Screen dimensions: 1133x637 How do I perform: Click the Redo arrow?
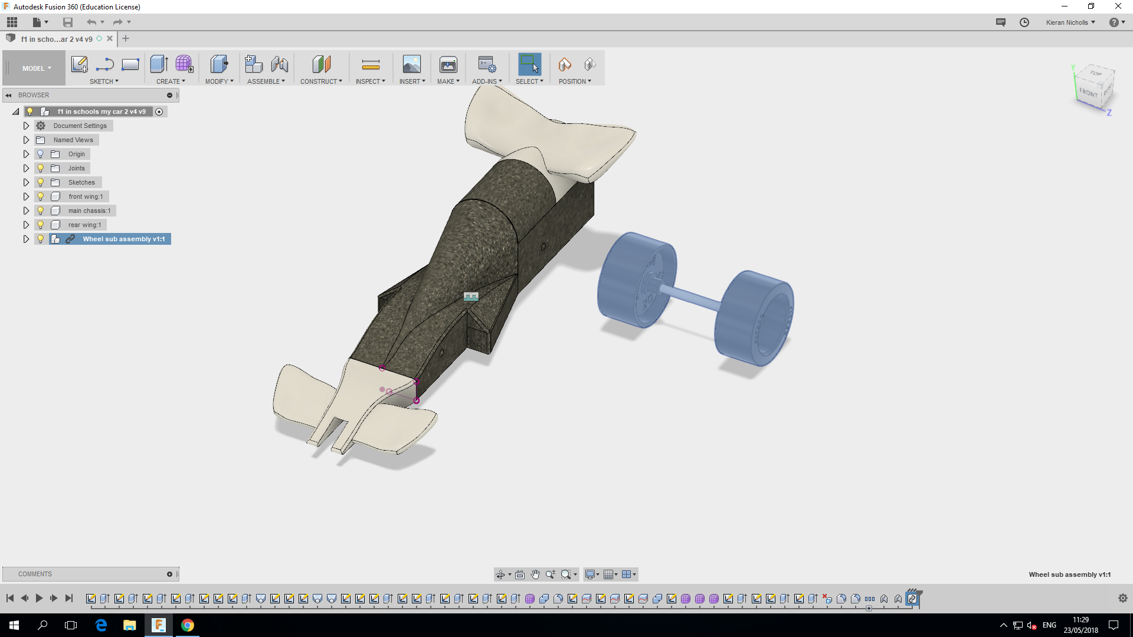coord(117,22)
